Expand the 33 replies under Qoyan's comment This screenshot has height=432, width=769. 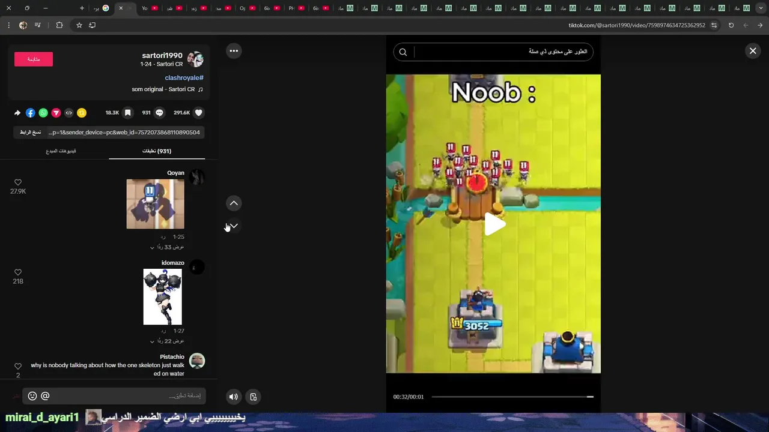(x=168, y=247)
